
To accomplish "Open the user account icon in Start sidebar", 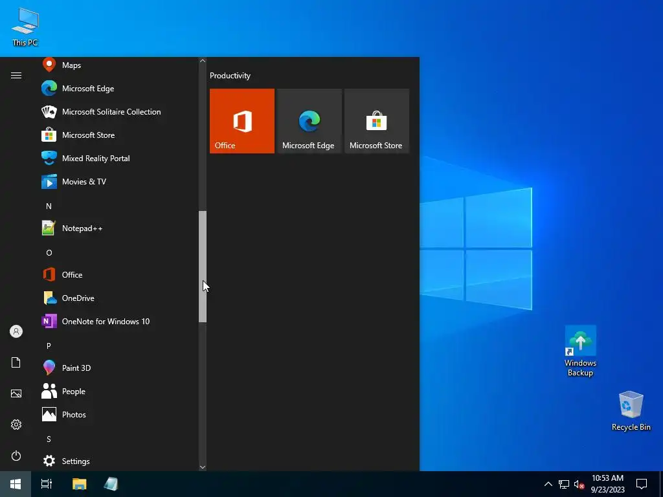I will [x=16, y=331].
